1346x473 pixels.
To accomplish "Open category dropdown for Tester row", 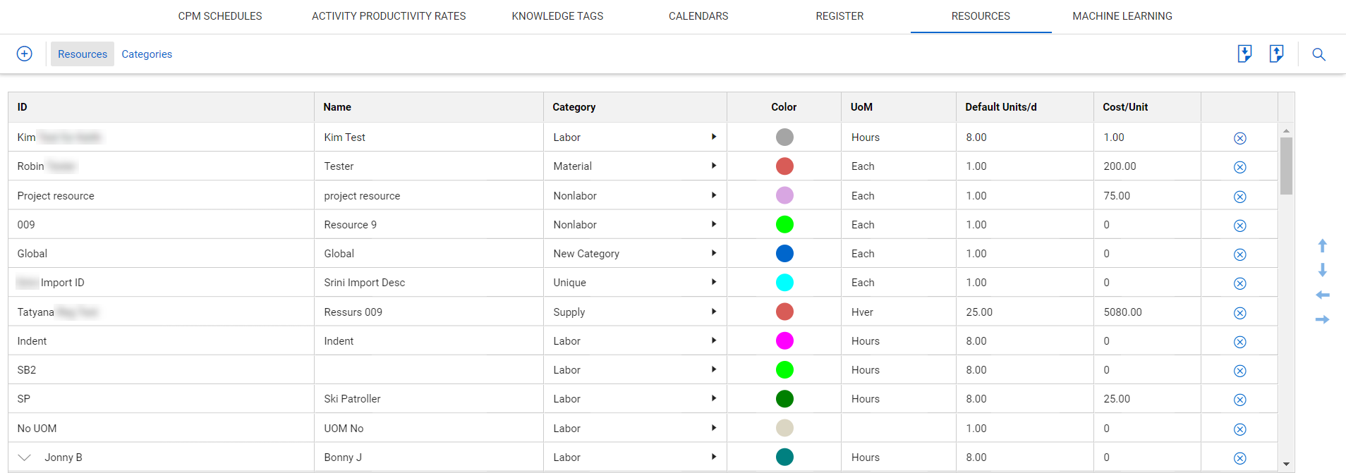I will tap(713, 166).
